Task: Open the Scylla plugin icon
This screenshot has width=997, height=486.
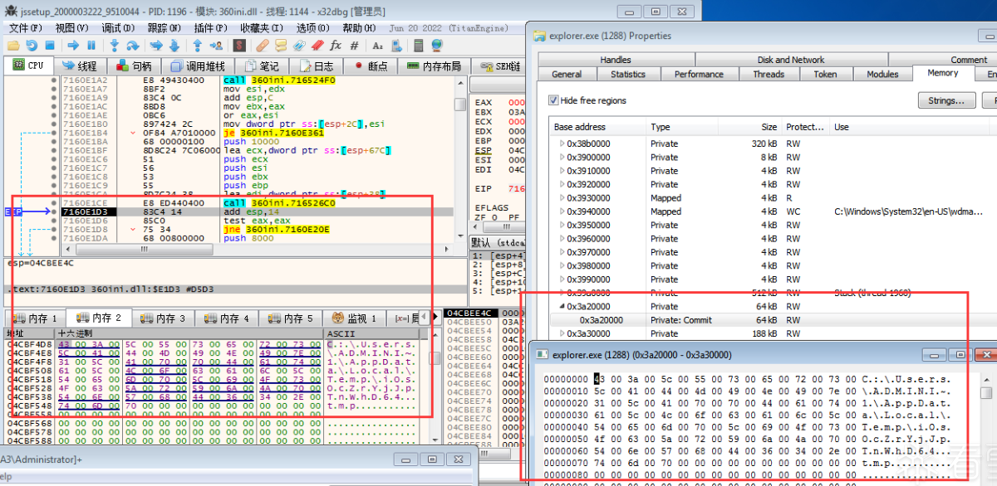Action: pos(239,46)
